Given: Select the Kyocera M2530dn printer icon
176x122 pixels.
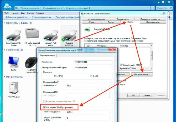Looking at the screenshot, I should click(69, 36).
